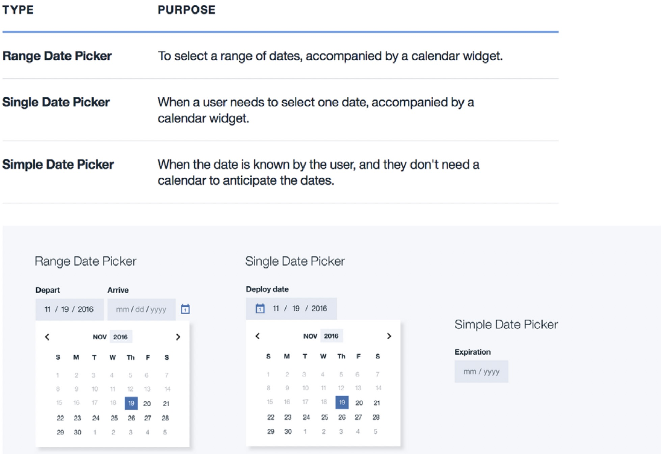Click the NOV month label in the range calendar
The image size is (661, 454).
(x=100, y=337)
